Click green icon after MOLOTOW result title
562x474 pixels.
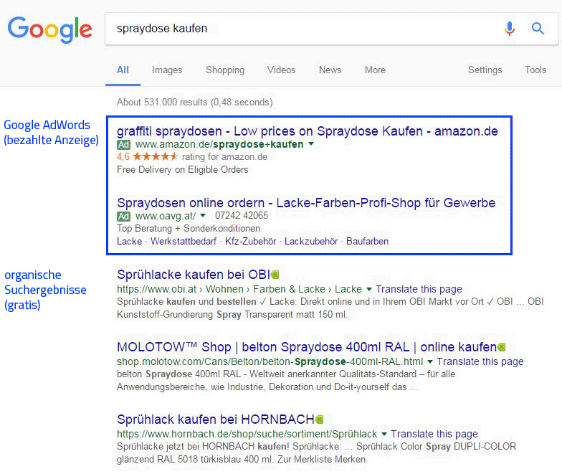tap(502, 347)
